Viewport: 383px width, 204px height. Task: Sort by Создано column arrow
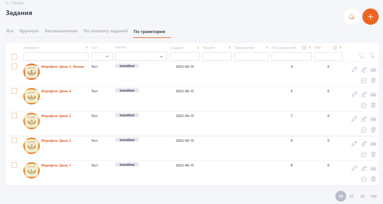pos(198,48)
